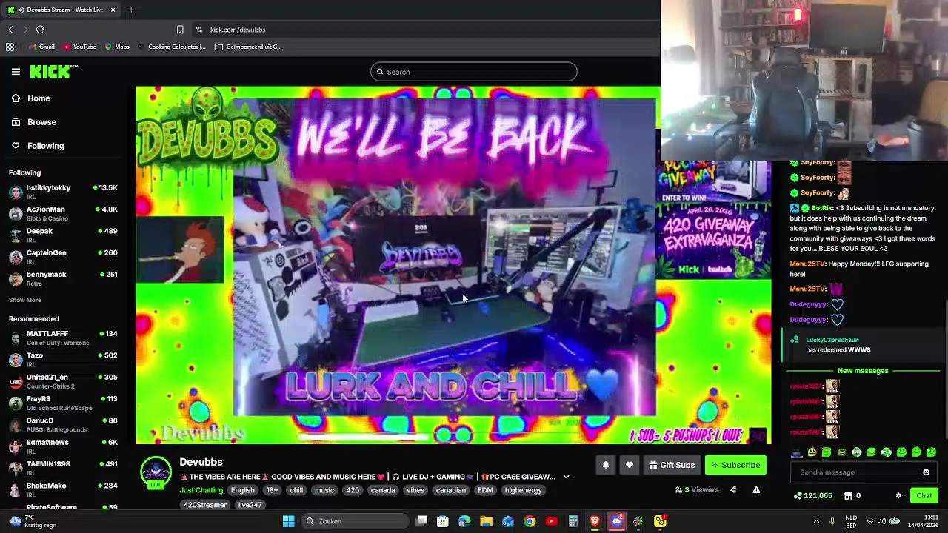Open the browser apps grid icon

pyautogui.click(x=10, y=47)
